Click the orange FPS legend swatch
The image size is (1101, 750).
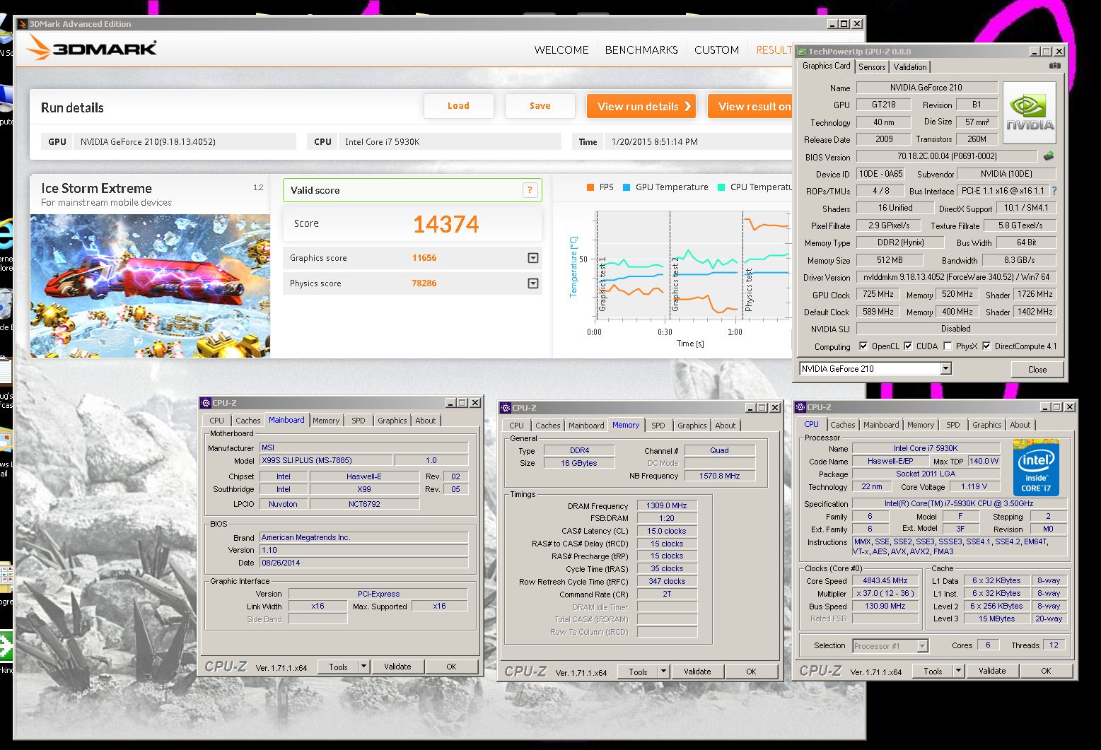tap(590, 187)
